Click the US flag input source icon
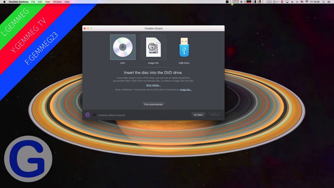 tap(302, 2)
